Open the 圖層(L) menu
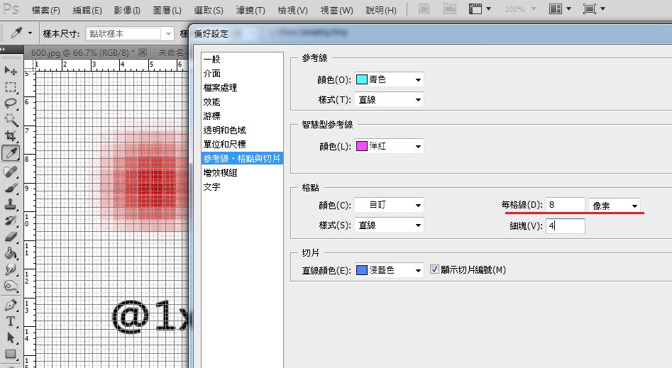The image size is (672, 368). pyautogui.click(x=167, y=11)
